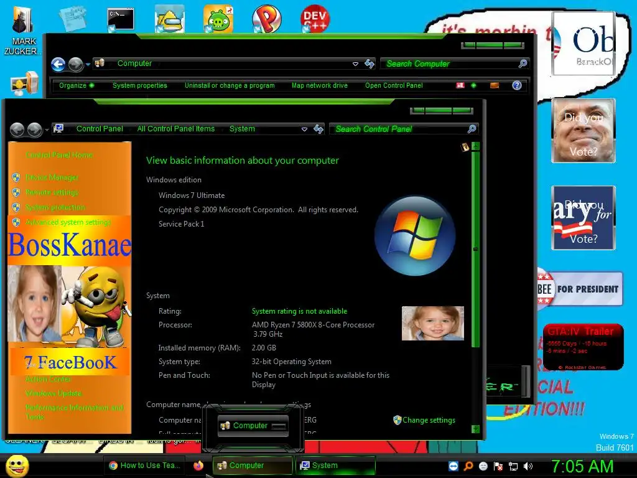Switch to Computer taskbar button
Viewport: 637px width, 478px height.
[253, 466]
